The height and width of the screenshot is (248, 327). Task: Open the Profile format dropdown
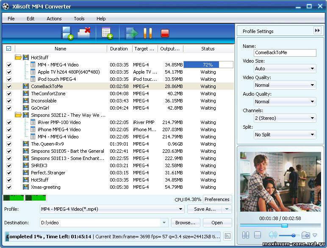click(x=112, y=209)
